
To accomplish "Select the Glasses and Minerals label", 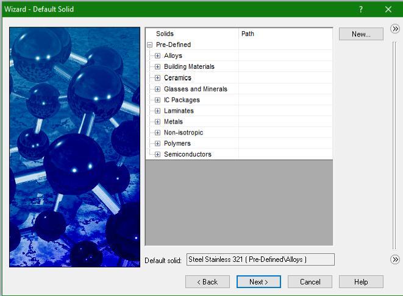I will [x=196, y=89].
